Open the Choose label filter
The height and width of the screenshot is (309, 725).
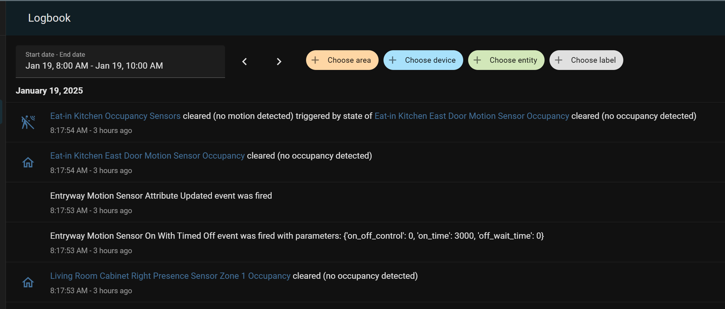point(593,60)
